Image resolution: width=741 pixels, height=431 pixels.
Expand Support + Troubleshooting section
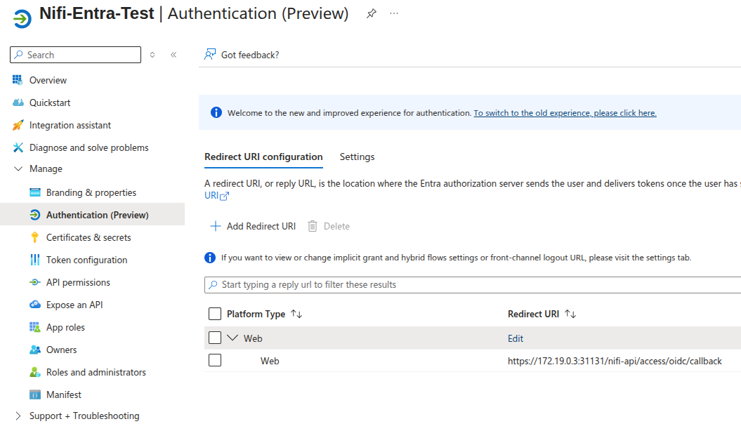(18, 416)
